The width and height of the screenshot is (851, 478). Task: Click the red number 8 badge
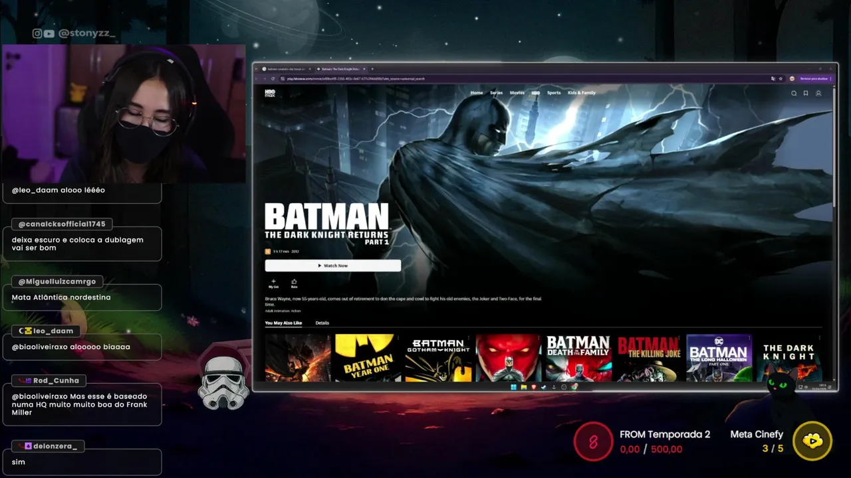pyautogui.click(x=593, y=441)
